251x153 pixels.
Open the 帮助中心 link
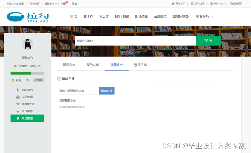(218, 4)
